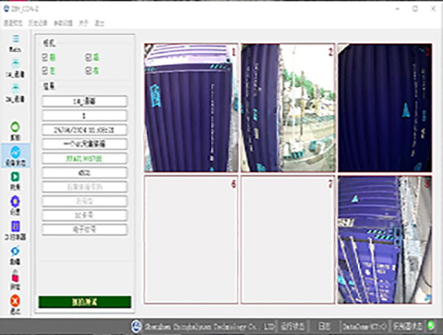Click the green ring reset icon
The height and width of the screenshot is (335, 443).
[16, 127]
